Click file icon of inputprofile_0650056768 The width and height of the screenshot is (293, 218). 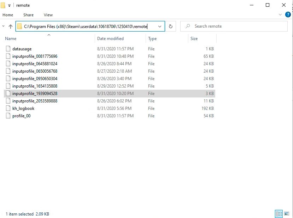click(x=8, y=71)
